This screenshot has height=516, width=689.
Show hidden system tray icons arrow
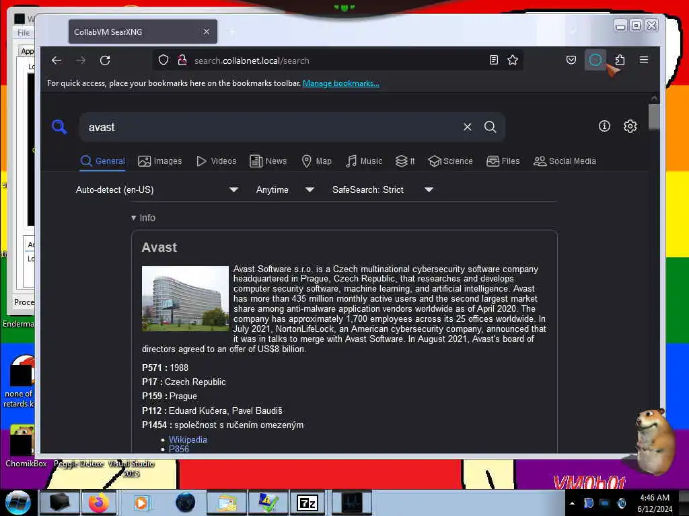click(572, 503)
